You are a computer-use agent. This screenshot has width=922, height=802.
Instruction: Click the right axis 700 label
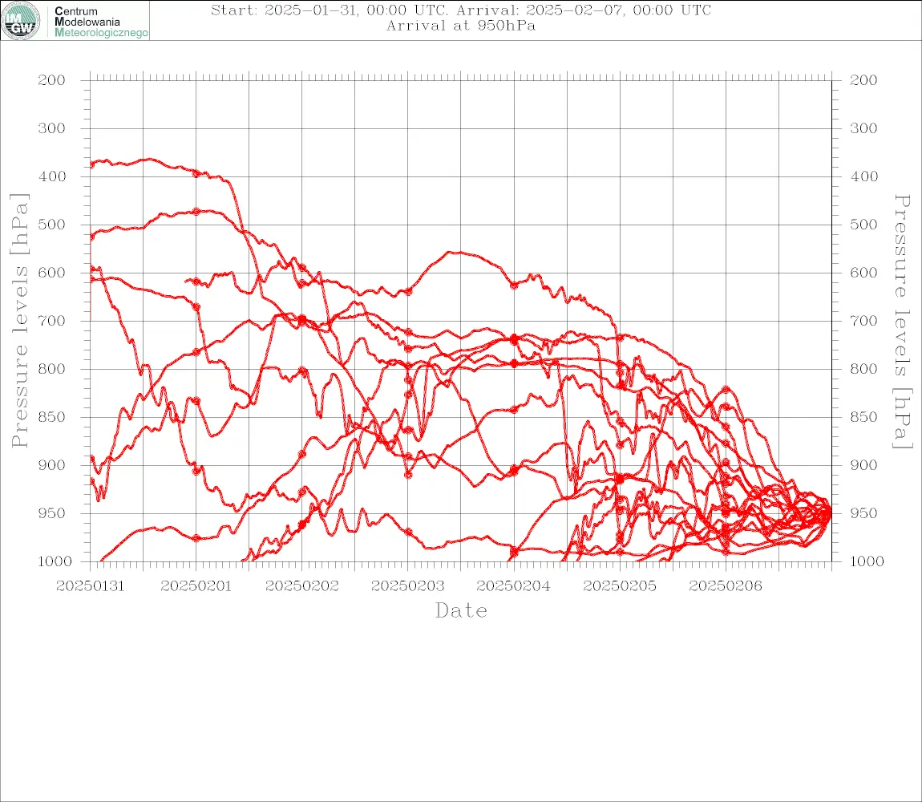(863, 322)
